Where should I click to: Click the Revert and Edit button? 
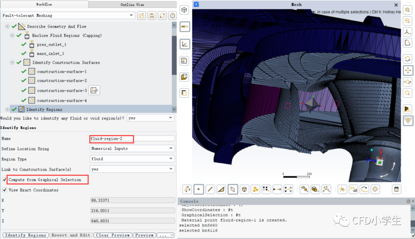click(71, 235)
